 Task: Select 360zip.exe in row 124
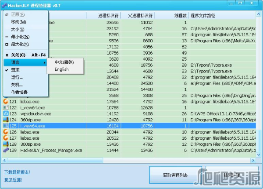tap(31, 120)
